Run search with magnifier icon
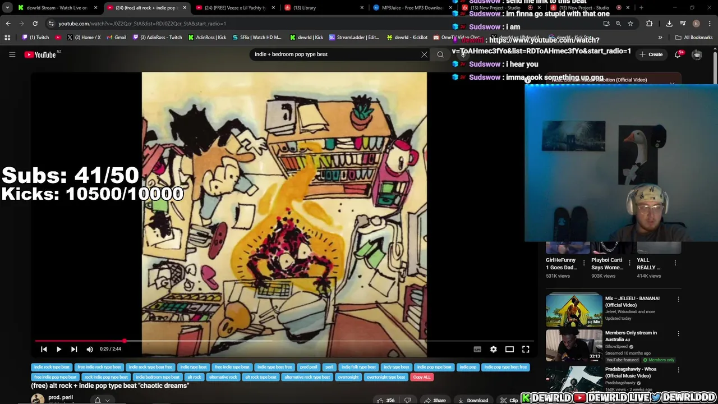718x404 pixels. [x=440, y=54]
